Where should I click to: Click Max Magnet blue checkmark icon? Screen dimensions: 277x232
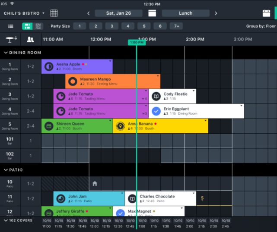(120, 213)
